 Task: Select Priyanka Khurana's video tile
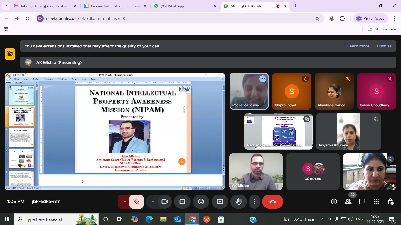349,131
